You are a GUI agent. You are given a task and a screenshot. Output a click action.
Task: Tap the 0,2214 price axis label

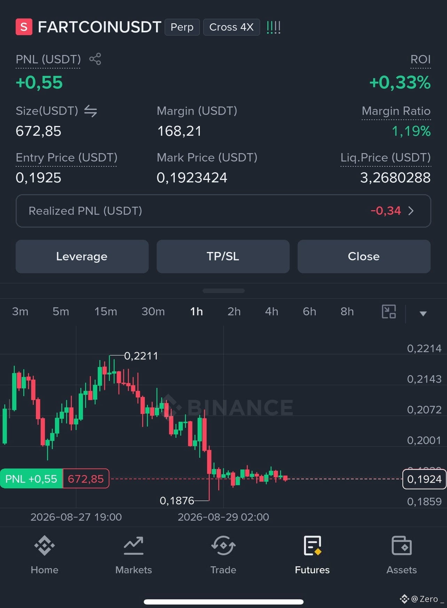tap(424, 348)
